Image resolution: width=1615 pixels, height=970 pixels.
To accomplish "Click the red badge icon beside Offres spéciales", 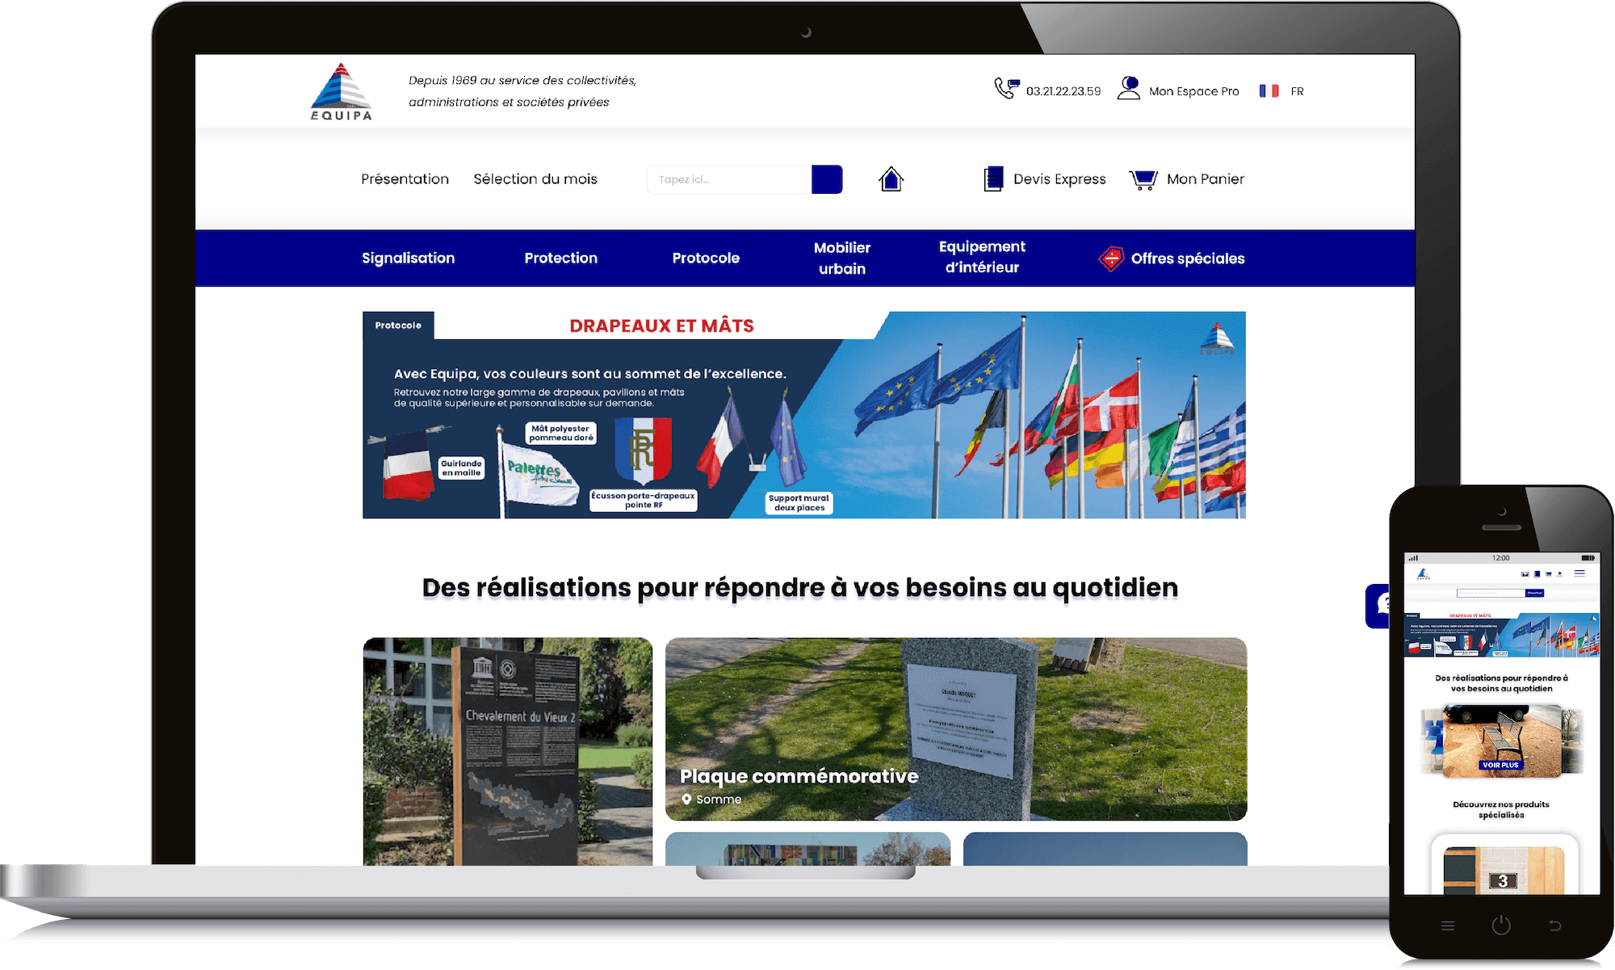I will click(1112, 258).
